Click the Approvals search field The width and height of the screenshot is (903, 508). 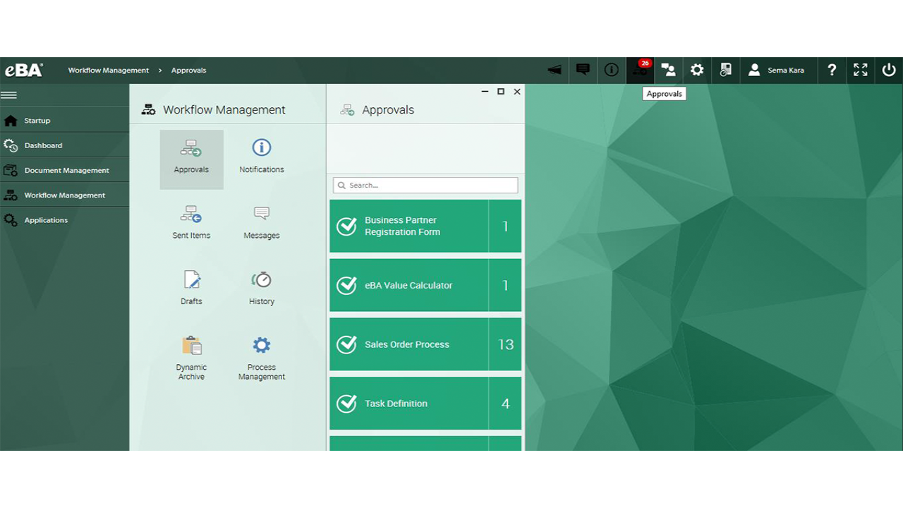pyautogui.click(x=425, y=185)
